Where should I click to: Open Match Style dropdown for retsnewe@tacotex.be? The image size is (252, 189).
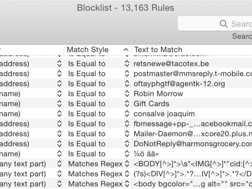pos(127,64)
